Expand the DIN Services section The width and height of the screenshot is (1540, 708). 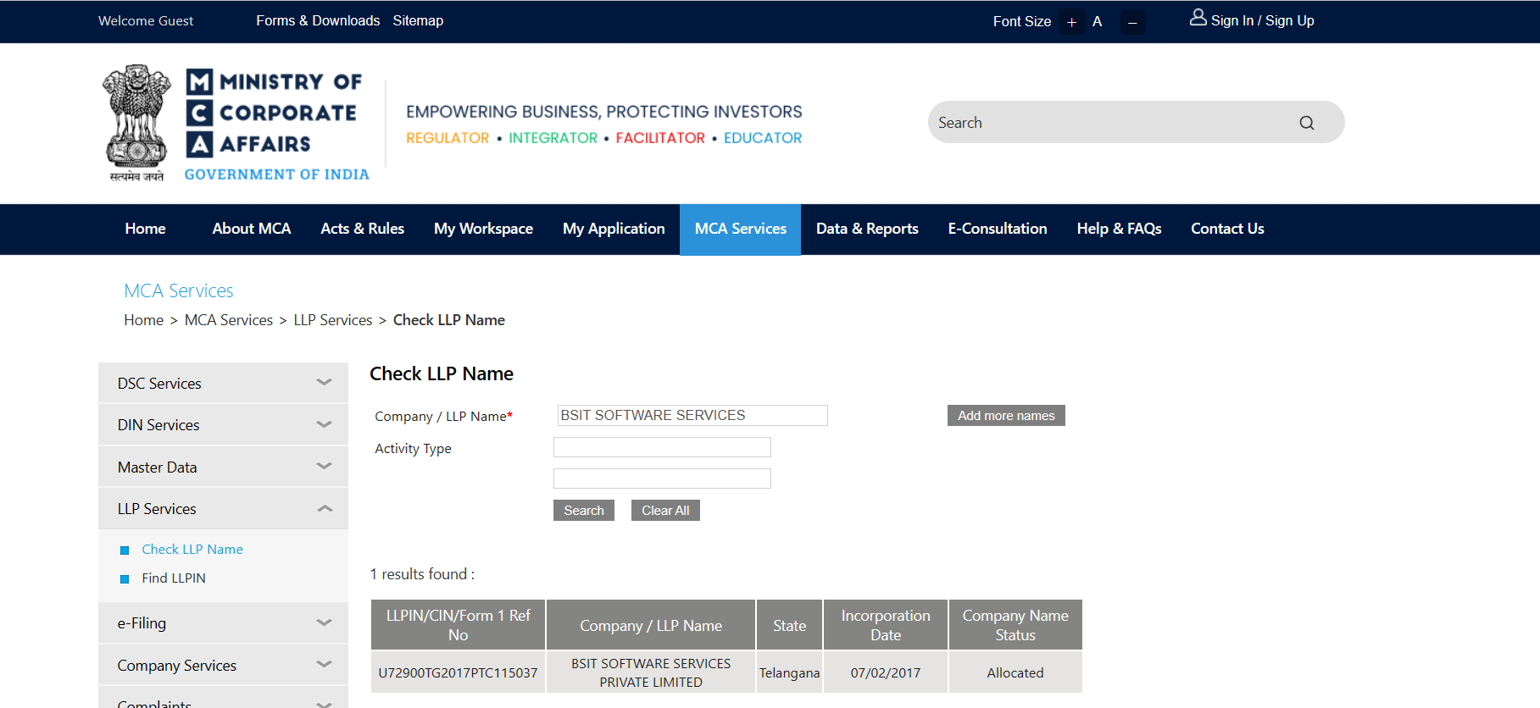tap(223, 424)
